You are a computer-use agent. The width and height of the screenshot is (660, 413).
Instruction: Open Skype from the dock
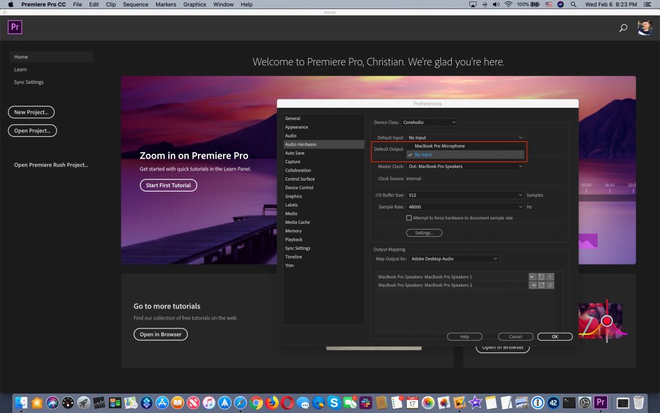(335, 403)
